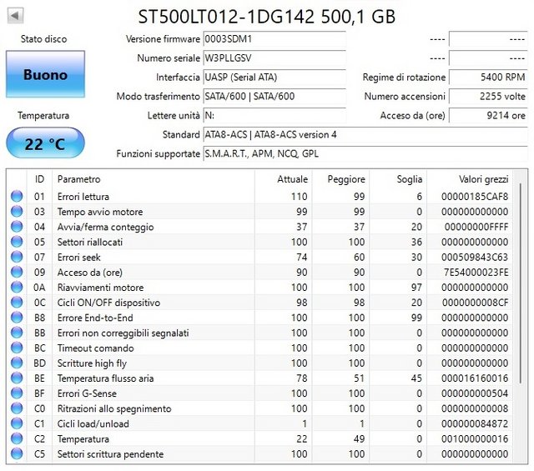The height and width of the screenshot is (471, 534).
Task: Sort by the Attuale column header
Action: click(284, 179)
